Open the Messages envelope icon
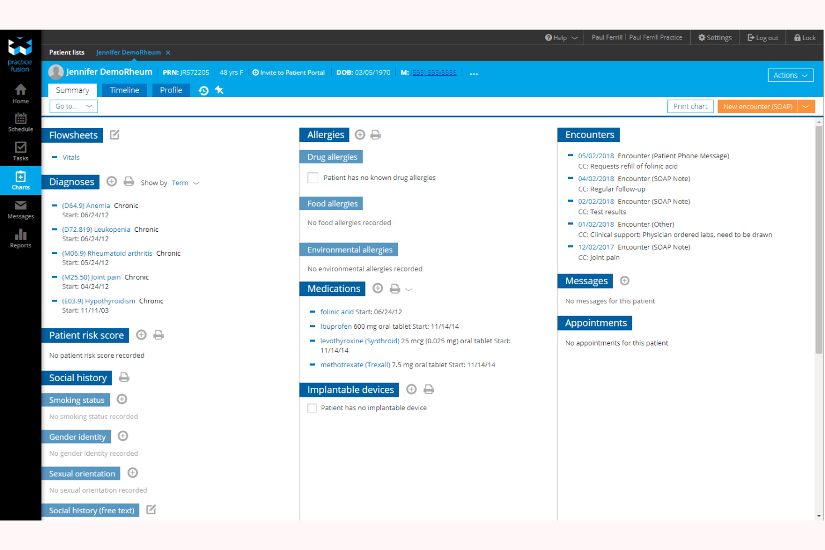This screenshot has height=550, width=825. (x=21, y=209)
